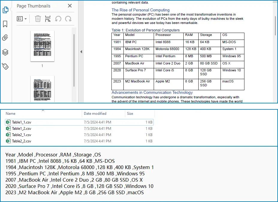Click the Excel icon of Table1_2.csv

[8, 128]
